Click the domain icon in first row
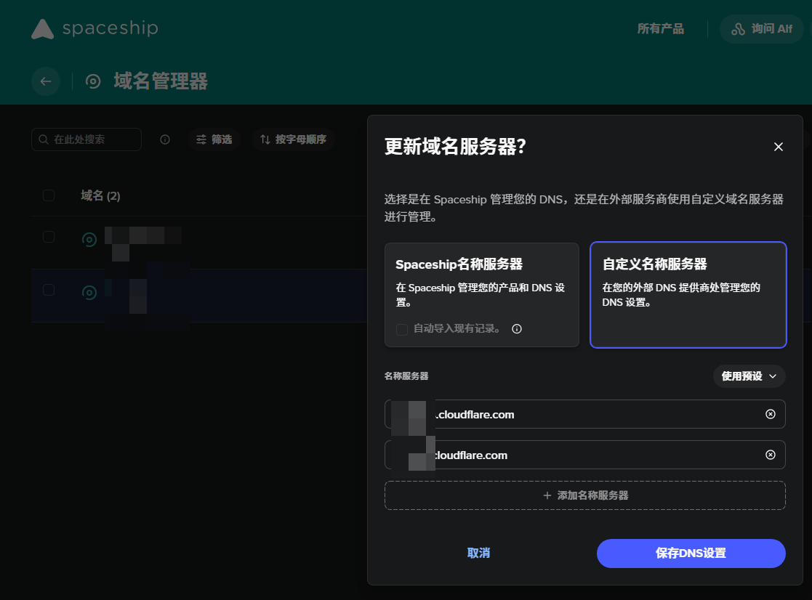This screenshot has width=812, height=600. [89, 239]
